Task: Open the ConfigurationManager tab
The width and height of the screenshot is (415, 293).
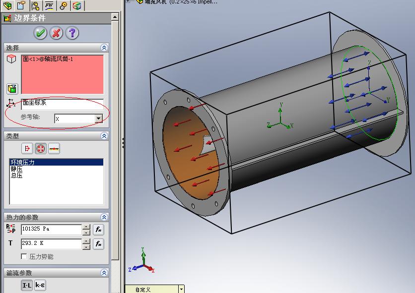Action: 35,5
